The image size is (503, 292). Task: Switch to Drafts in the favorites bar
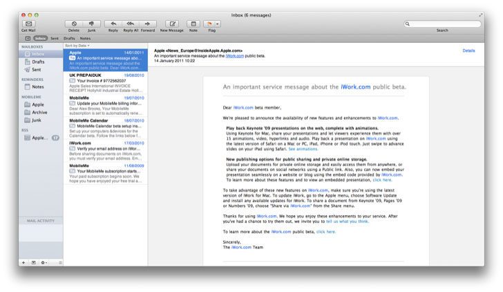tap(69, 38)
